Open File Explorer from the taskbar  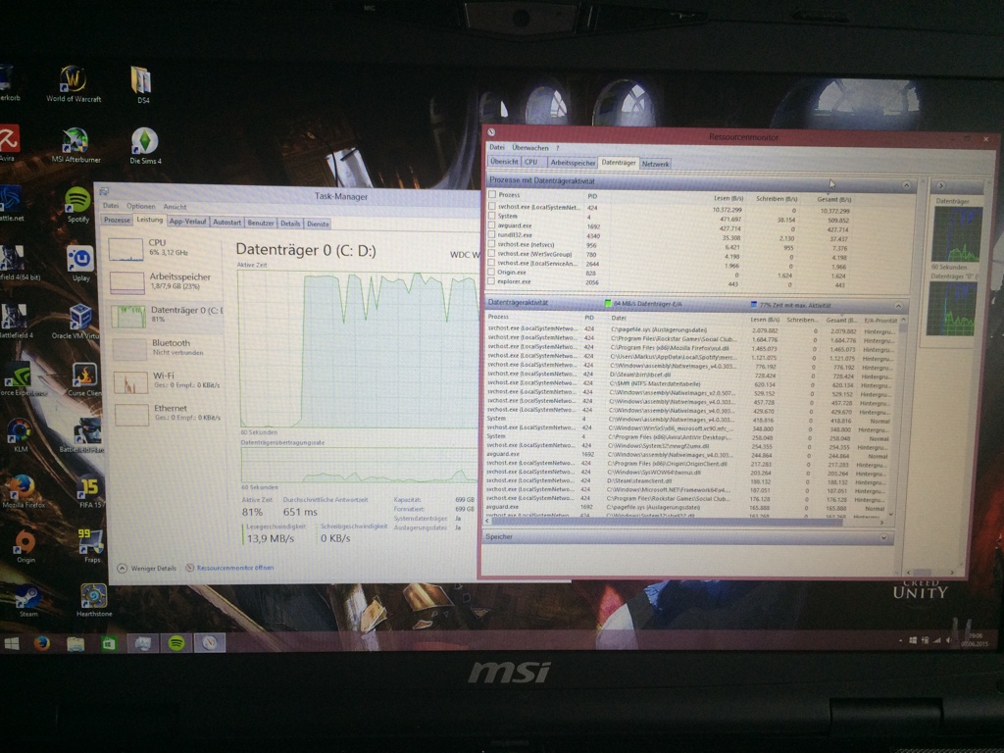tap(75, 643)
